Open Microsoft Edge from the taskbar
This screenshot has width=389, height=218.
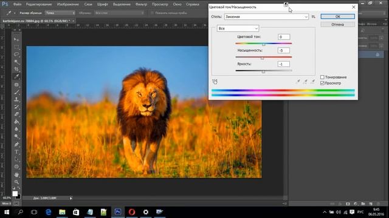(x=49, y=212)
